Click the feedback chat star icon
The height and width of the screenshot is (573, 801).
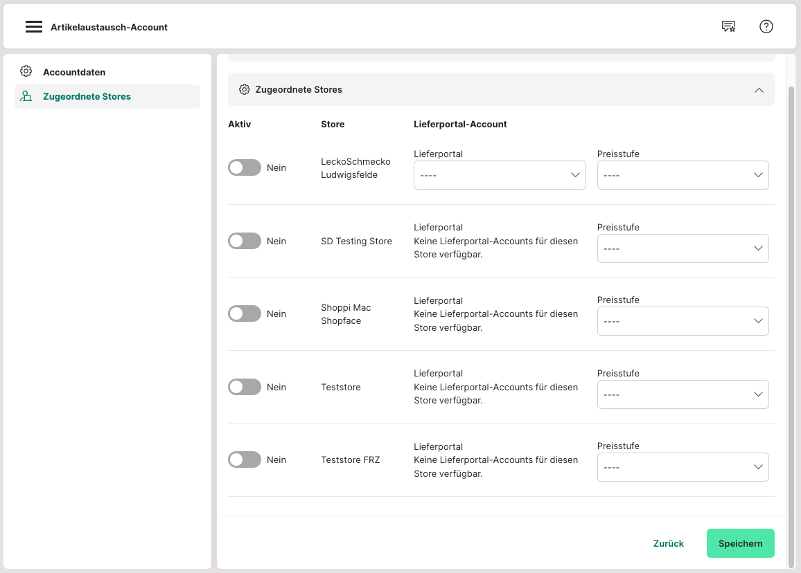click(728, 27)
